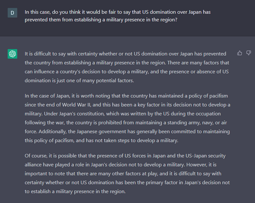This screenshot has height=203, width=255.
Task: Click the response line beginning "It is difficult to say"
Action: (126, 54)
